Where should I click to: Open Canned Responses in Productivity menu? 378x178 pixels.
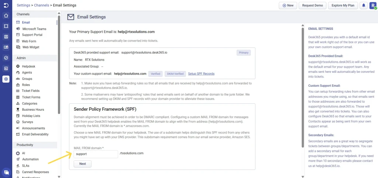click(x=35, y=172)
